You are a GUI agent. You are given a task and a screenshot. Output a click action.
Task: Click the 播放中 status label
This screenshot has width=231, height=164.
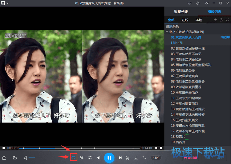(x=225, y=38)
